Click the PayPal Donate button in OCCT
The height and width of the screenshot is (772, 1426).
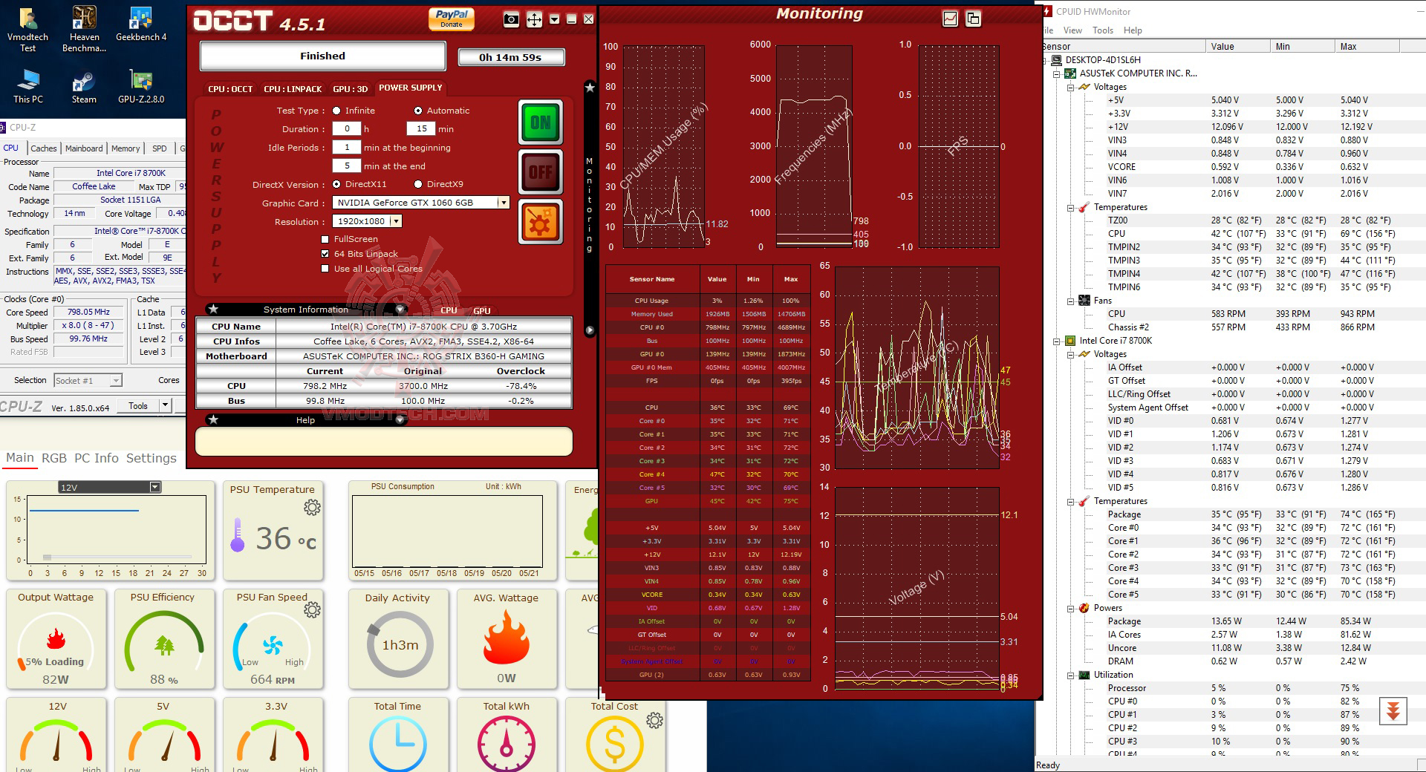pos(452,19)
